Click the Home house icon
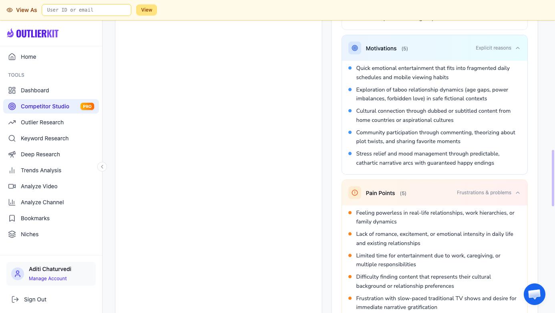The image size is (555, 313). (12, 57)
